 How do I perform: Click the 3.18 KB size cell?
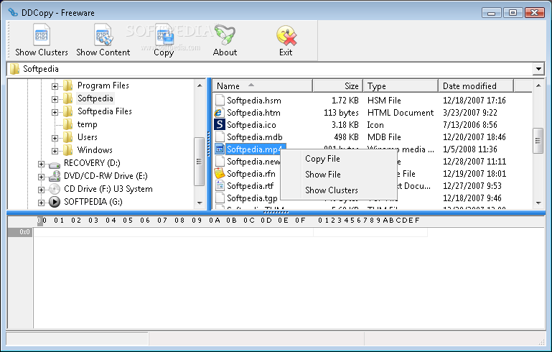(x=345, y=125)
